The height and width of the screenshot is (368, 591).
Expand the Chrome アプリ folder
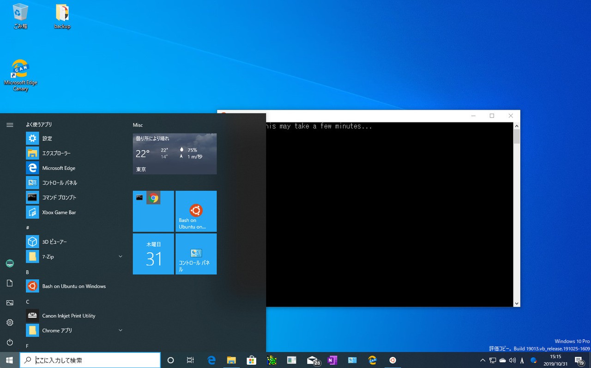(121, 330)
